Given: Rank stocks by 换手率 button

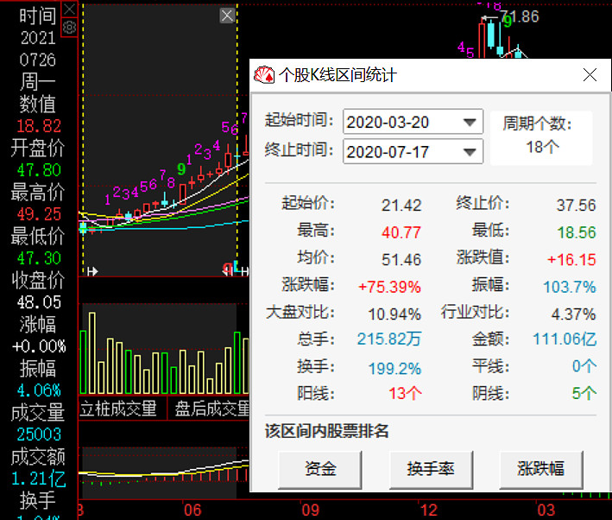Looking at the screenshot, I should (x=431, y=469).
